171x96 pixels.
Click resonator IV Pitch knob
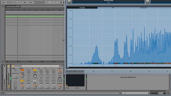[x=48, y=75]
